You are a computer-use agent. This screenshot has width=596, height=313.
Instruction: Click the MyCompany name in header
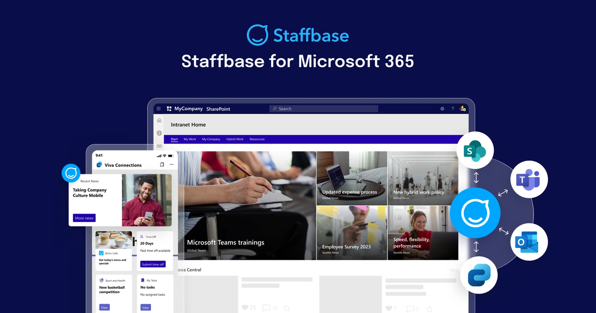pos(188,108)
